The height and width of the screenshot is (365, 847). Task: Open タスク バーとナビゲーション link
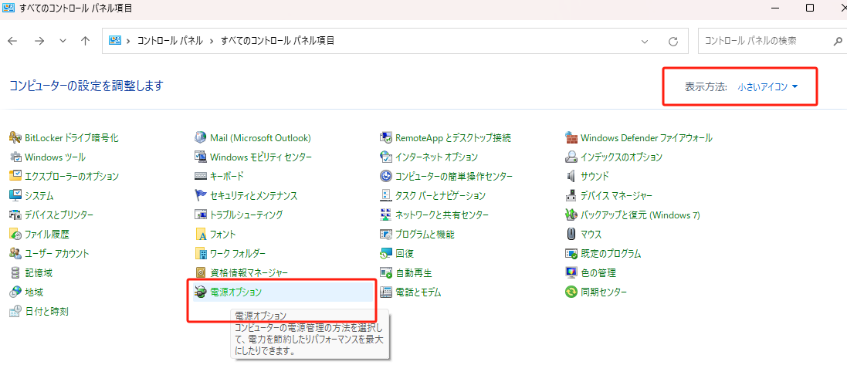coord(440,195)
